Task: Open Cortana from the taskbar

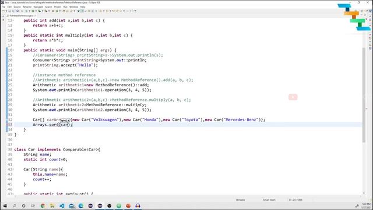Action: tap(23, 206)
